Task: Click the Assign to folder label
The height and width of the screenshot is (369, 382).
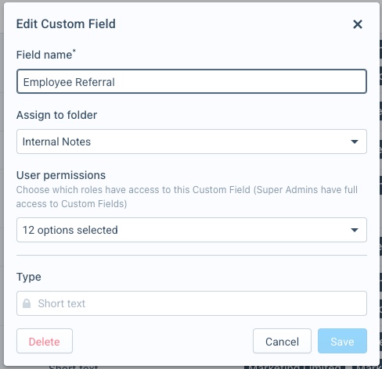Action: tap(56, 115)
